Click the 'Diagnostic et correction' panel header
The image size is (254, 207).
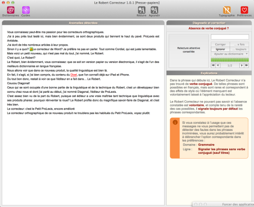coord(209,23)
